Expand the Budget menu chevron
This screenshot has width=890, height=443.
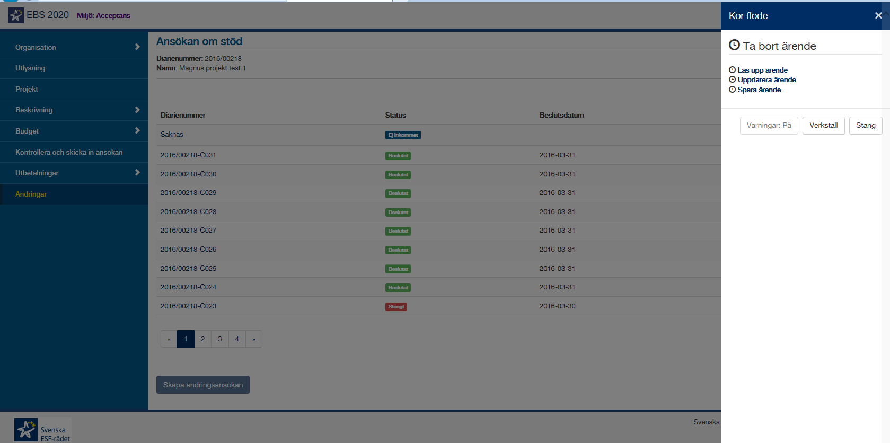point(137,130)
